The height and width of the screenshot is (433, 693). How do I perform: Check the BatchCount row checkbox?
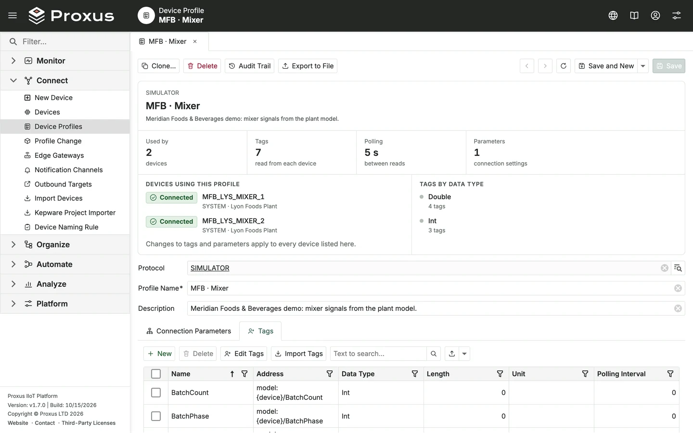156,393
